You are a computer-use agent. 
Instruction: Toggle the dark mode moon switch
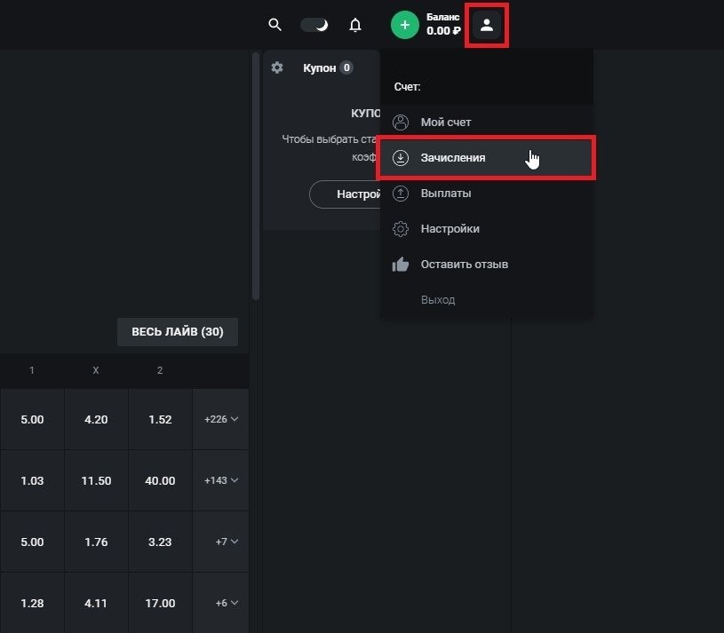click(314, 25)
